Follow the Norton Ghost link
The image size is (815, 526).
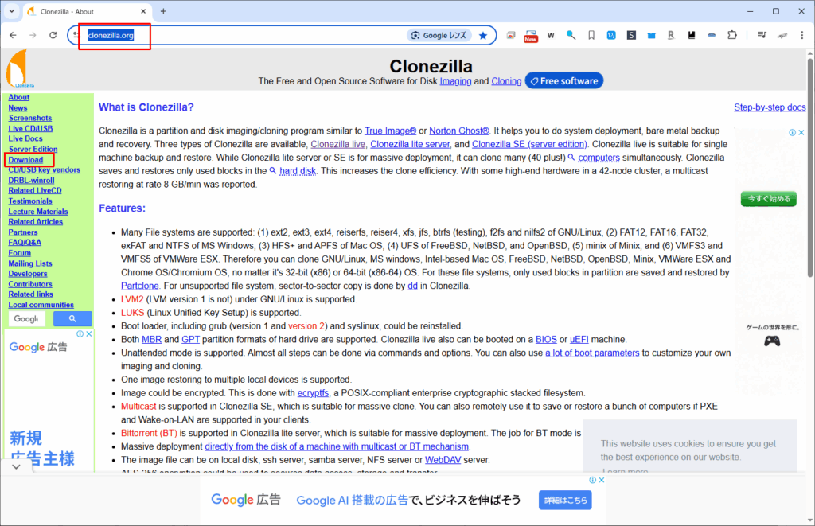459,131
